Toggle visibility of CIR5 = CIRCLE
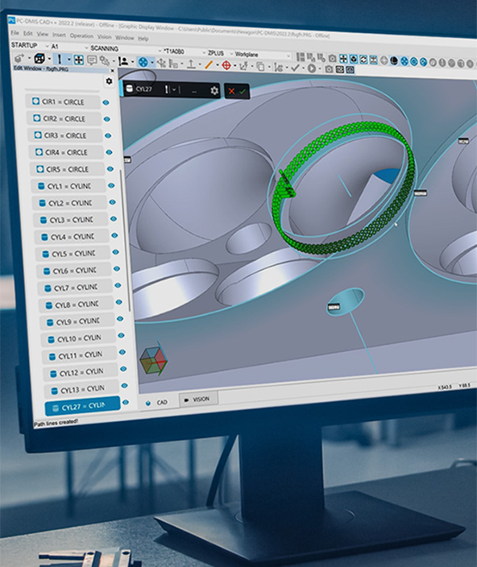 110,169
